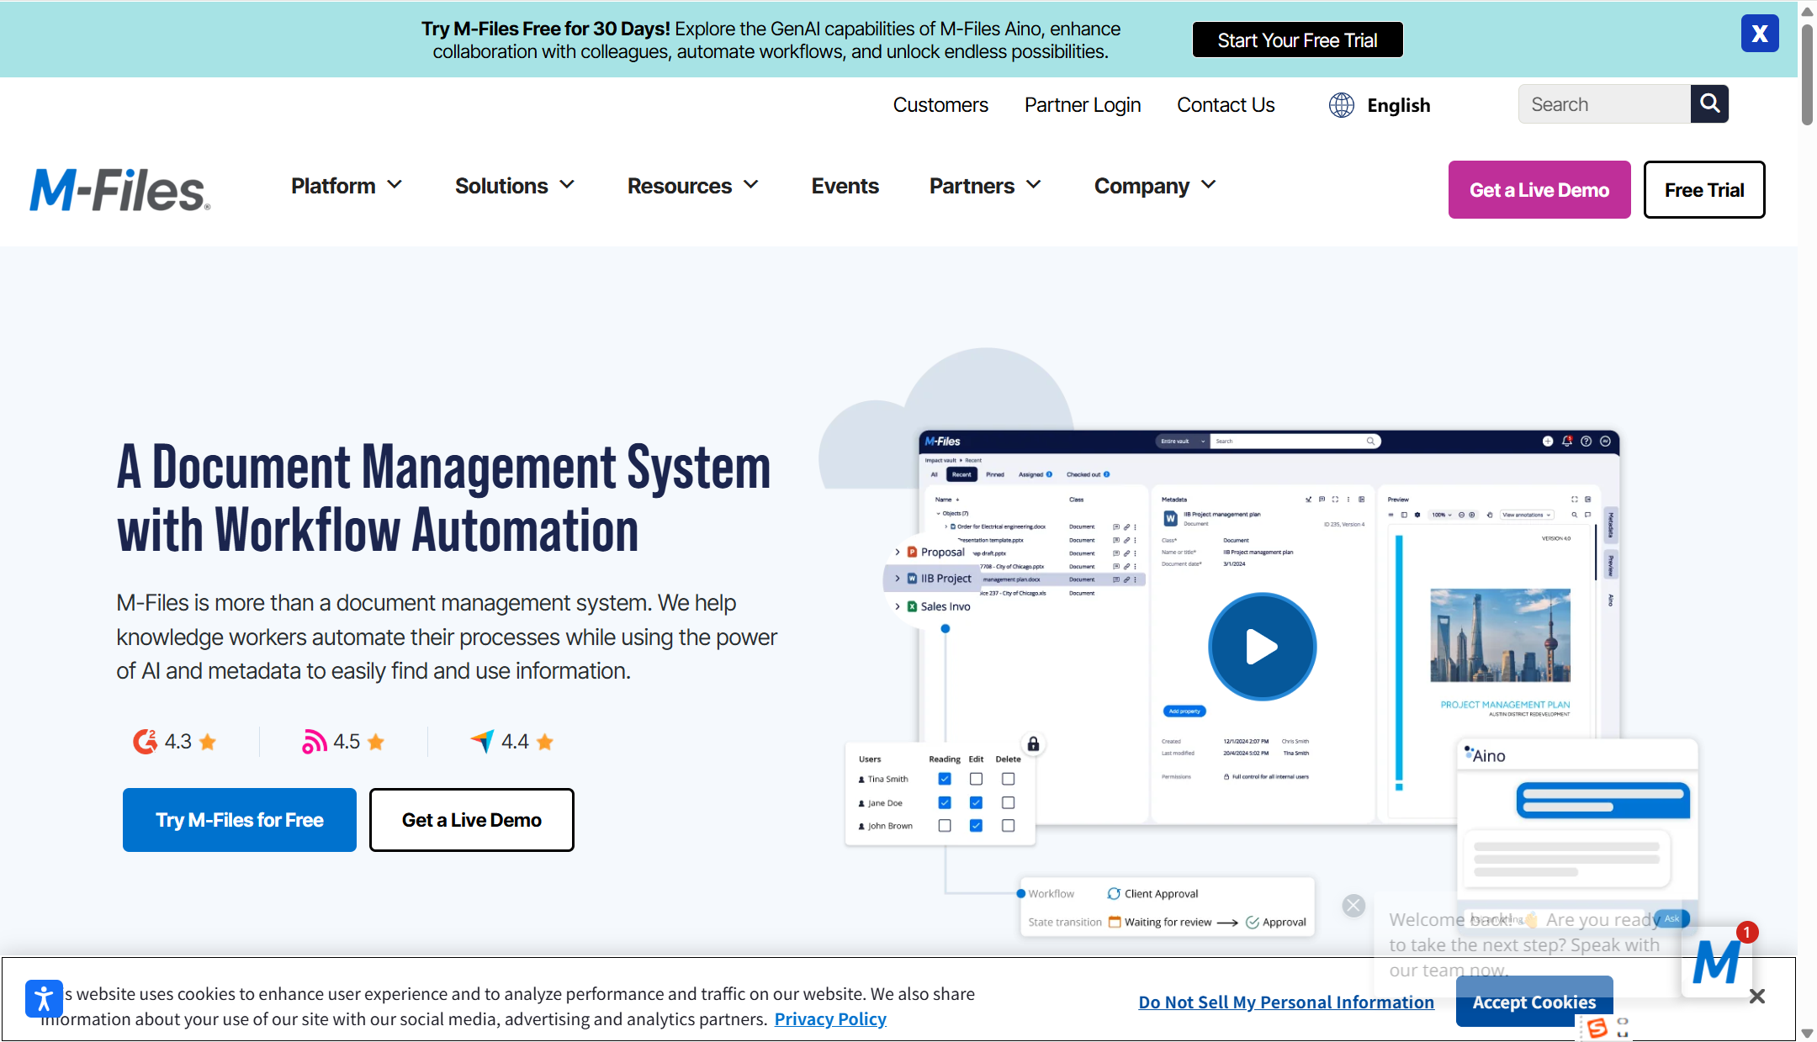Open the accessibility widget icon

(x=44, y=998)
